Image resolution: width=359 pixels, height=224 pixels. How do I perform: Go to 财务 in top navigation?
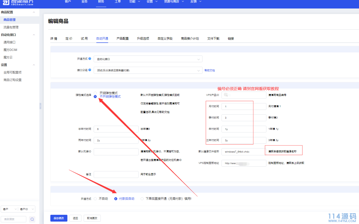coord(101,2)
